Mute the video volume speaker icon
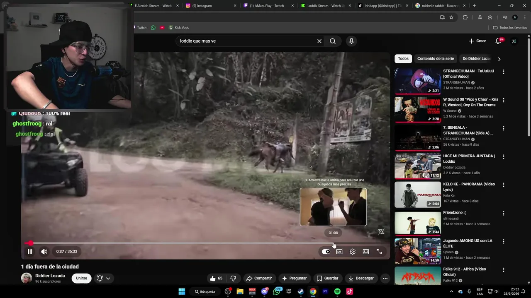 (x=44, y=252)
